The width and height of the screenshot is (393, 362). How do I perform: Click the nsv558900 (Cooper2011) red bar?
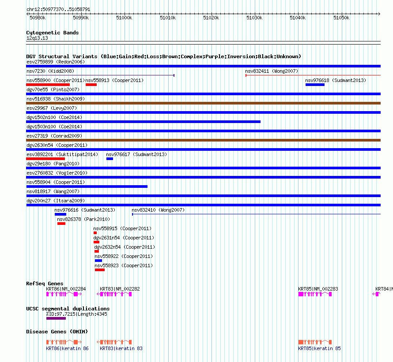(x=48, y=85)
